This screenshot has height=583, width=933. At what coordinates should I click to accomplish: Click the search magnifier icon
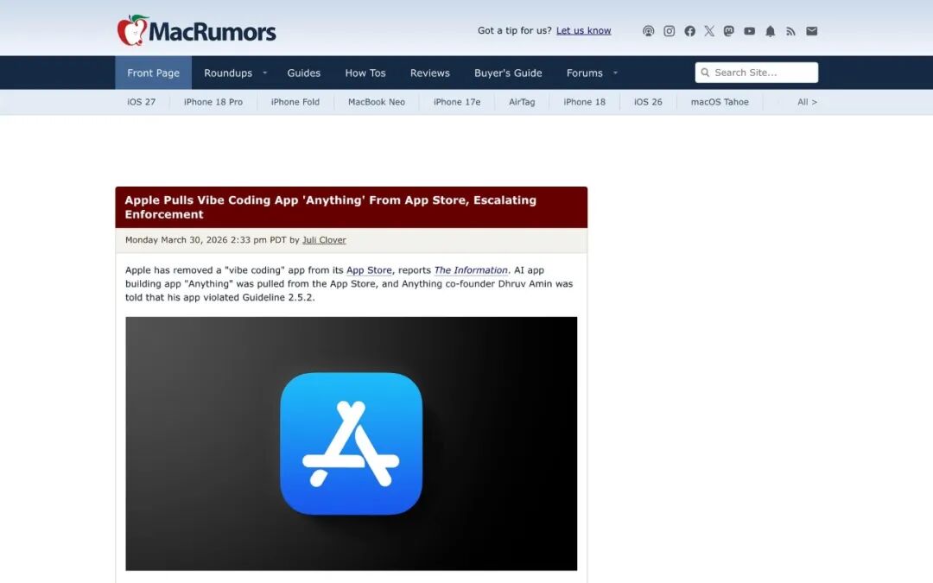pos(705,73)
